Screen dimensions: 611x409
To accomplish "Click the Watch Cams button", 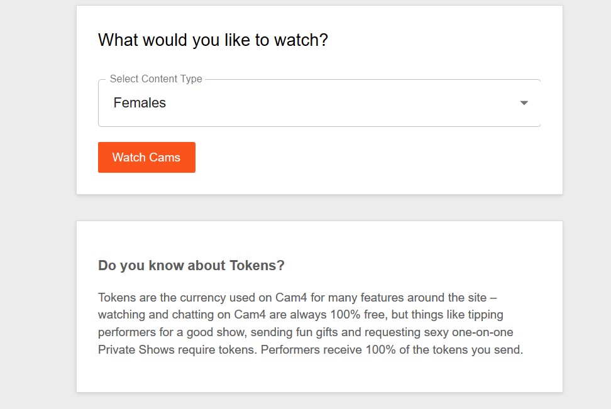I will tap(146, 157).
